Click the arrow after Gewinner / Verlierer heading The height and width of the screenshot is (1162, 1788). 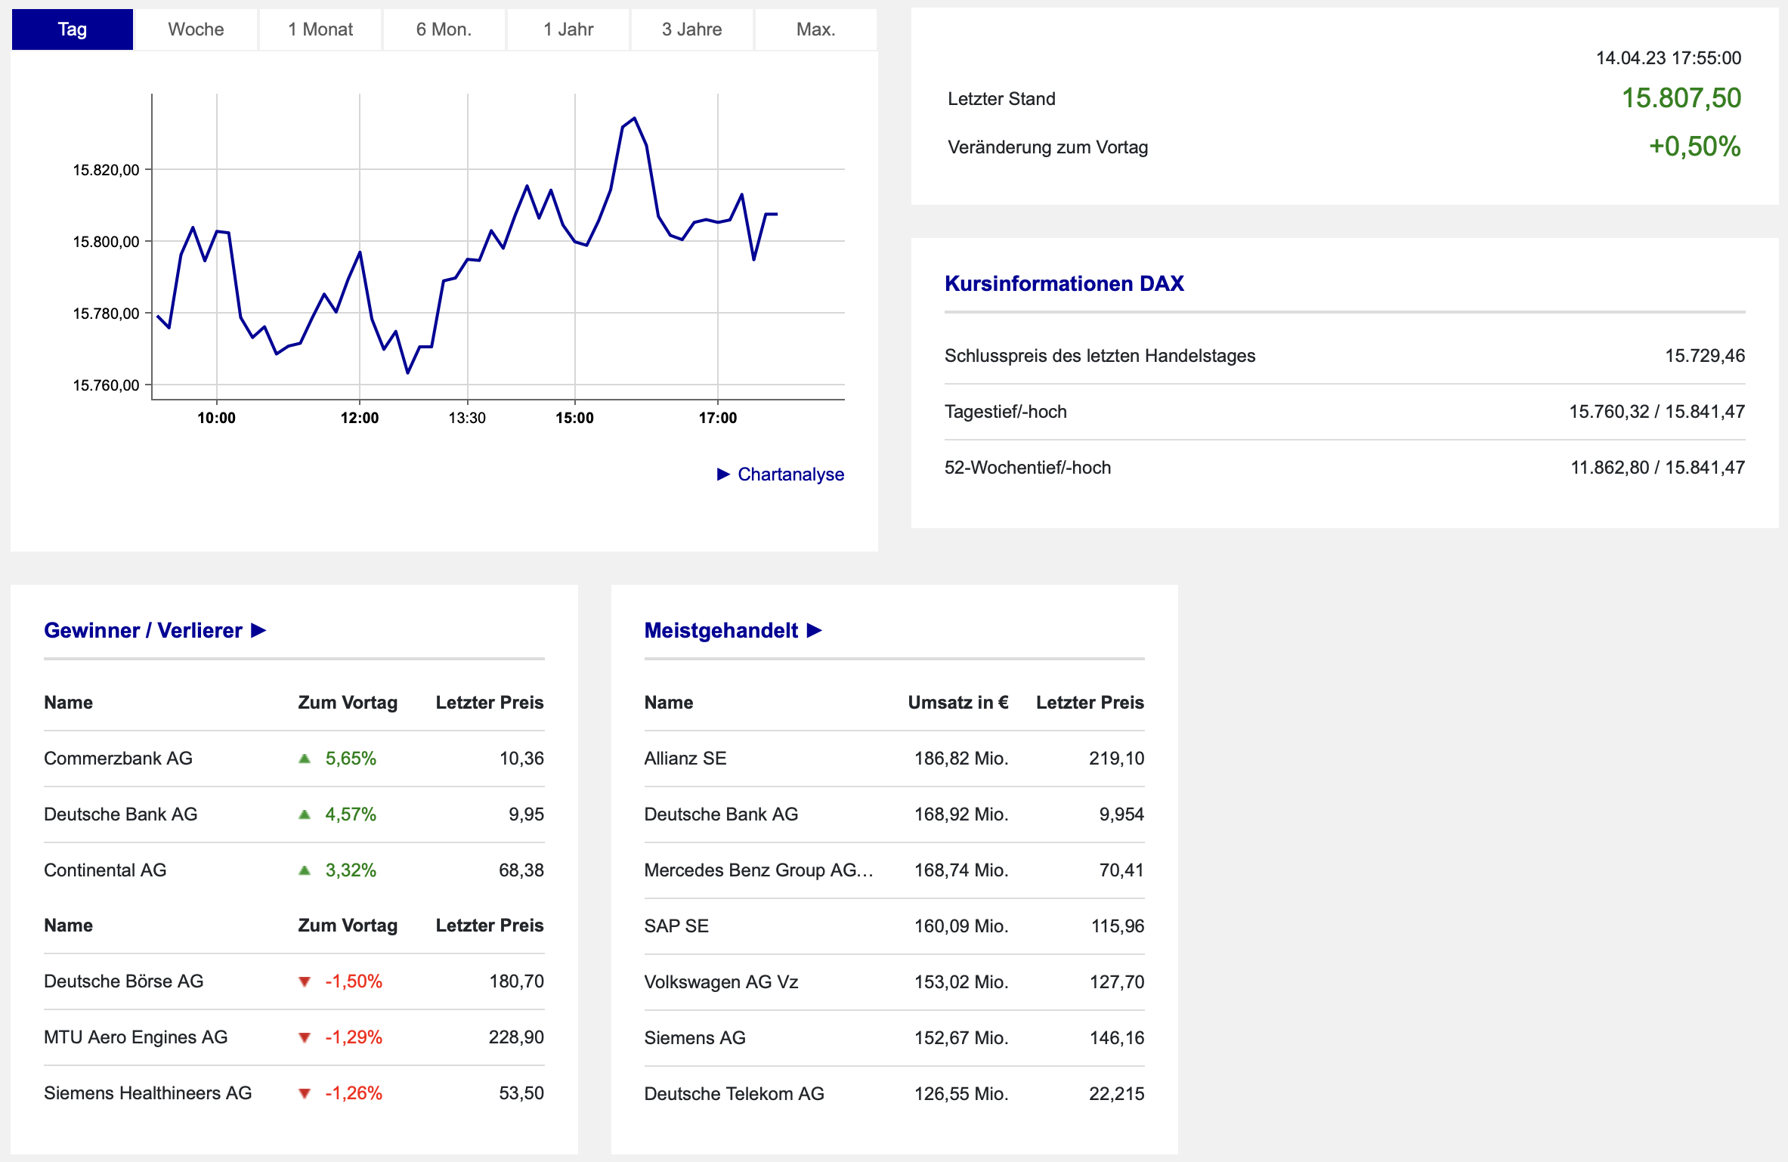pos(258,630)
